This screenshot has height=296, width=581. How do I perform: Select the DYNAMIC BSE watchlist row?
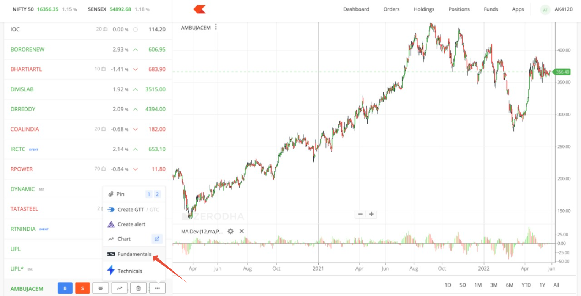(x=88, y=189)
